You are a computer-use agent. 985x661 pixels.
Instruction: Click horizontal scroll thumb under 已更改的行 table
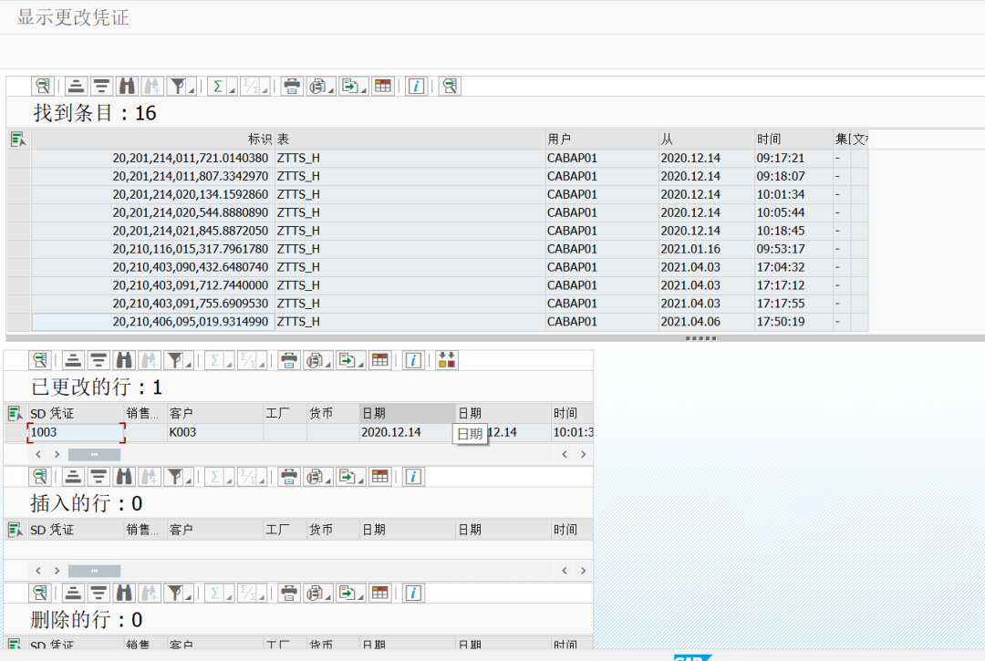(x=94, y=454)
